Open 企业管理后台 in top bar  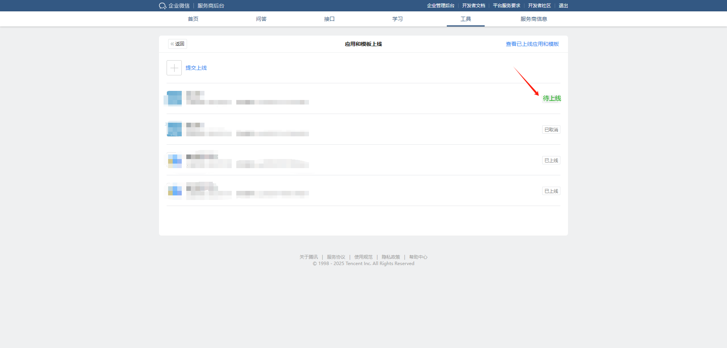point(440,6)
